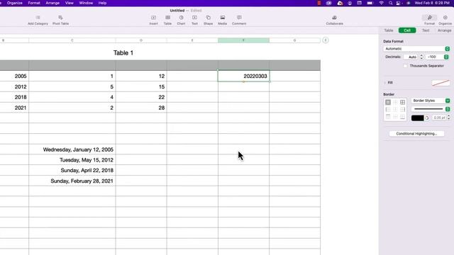Apply top border edge option
Screen dimensions: 454x255
point(388,116)
